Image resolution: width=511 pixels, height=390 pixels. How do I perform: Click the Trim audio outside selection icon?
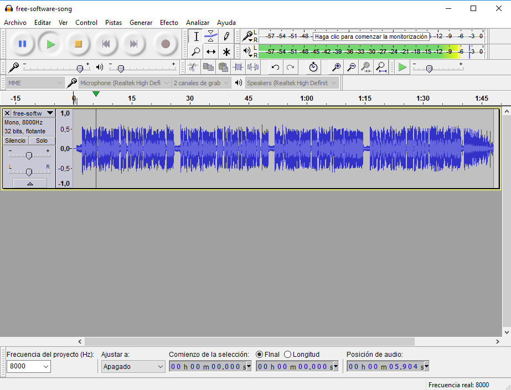[x=239, y=66]
